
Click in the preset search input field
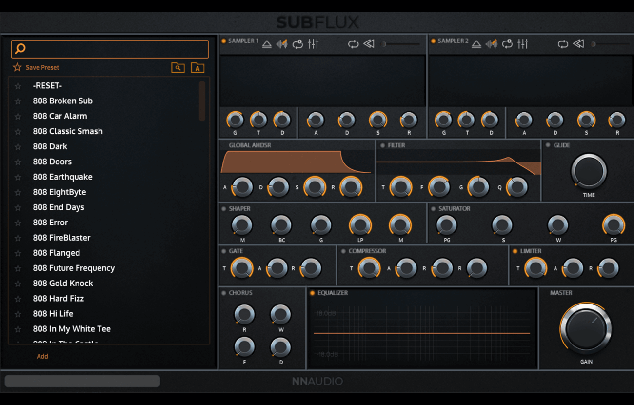tap(110, 49)
